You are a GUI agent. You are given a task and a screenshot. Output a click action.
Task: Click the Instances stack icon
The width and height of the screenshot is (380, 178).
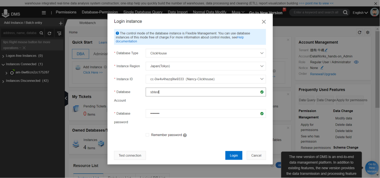76,144
